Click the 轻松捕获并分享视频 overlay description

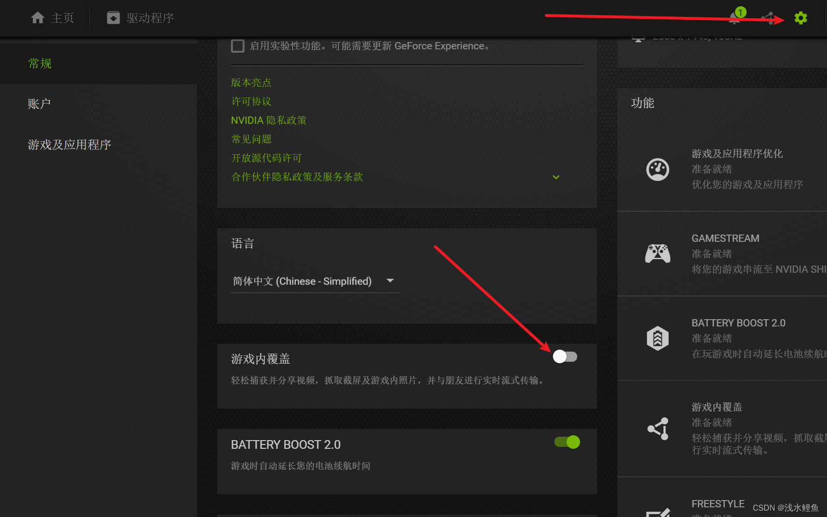[388, 381]
